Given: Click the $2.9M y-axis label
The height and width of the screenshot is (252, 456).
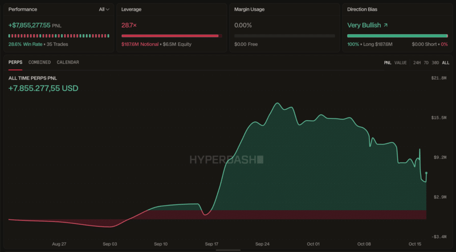Looking at the screenshot, I should click(440, 197).
